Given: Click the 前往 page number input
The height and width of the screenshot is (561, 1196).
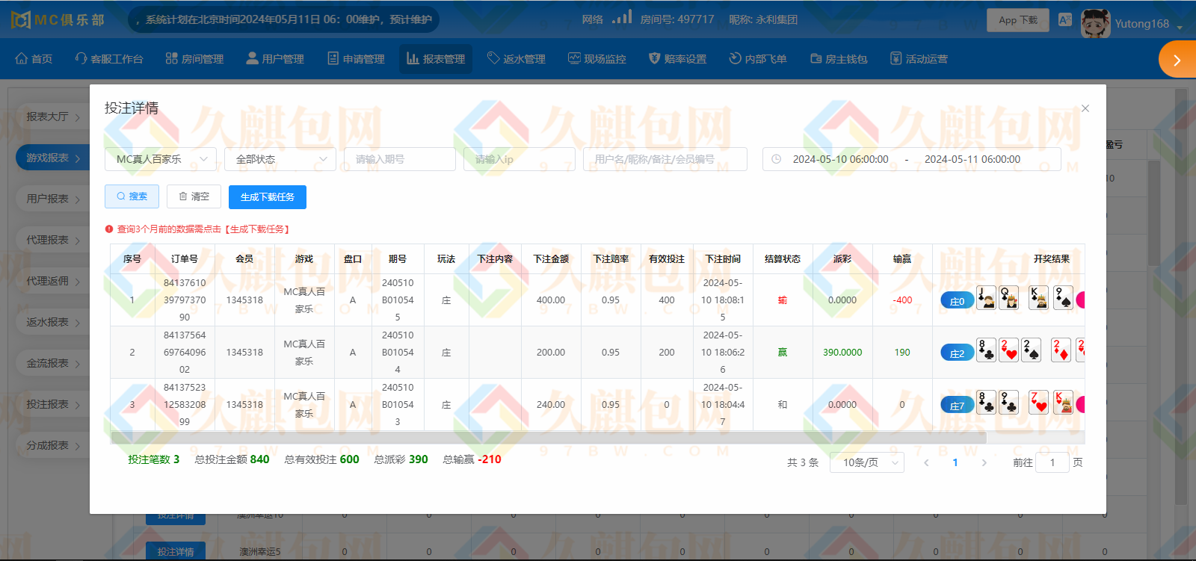Looking at the screenshot, I should point(1052,462).
